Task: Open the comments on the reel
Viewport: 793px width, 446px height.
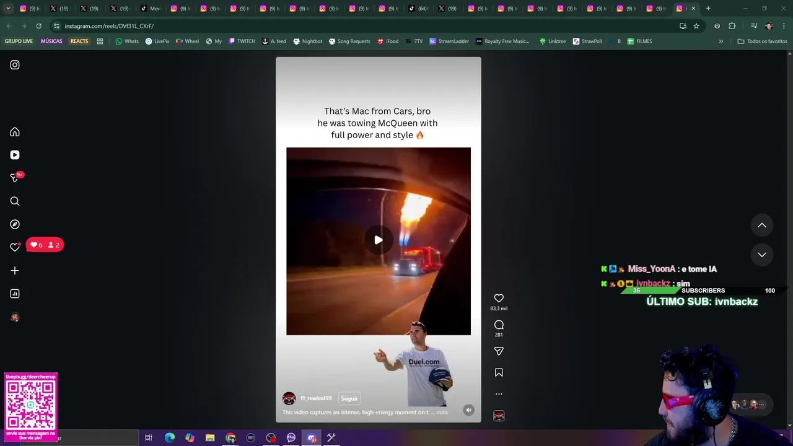Action: (x=499, y=325)
